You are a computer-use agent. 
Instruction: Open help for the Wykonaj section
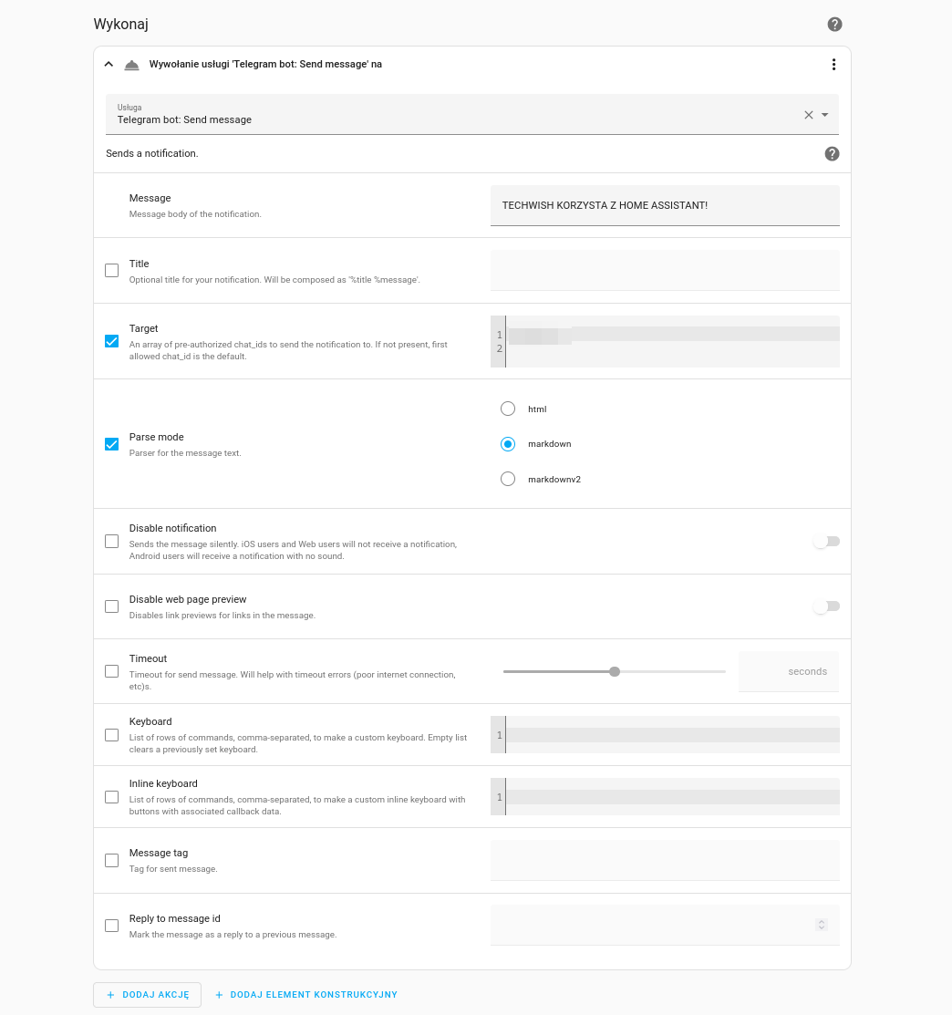[834, 24]
